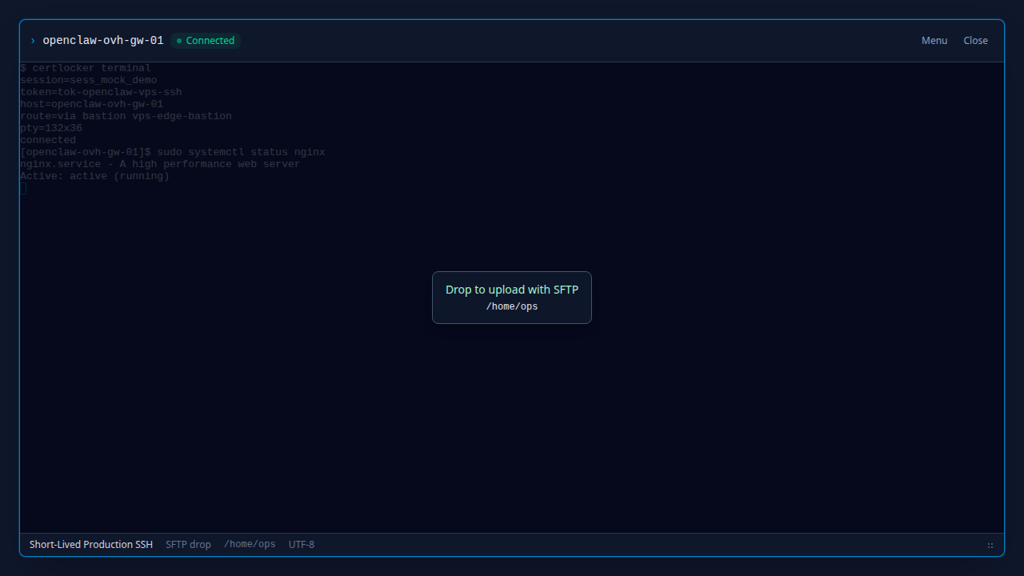Click the terminal cursor block
Image resolution: width=1024 pixels, height=576 pixels.
click(23, 188)
